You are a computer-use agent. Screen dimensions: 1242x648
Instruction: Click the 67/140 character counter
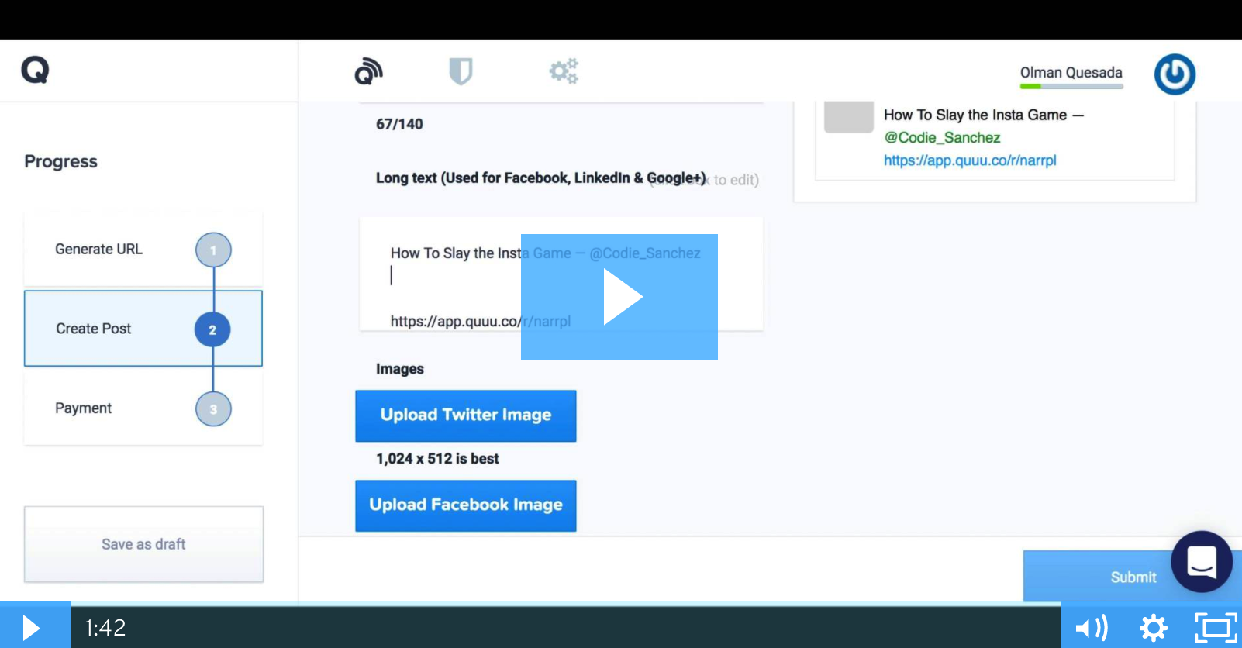point(399,124)
